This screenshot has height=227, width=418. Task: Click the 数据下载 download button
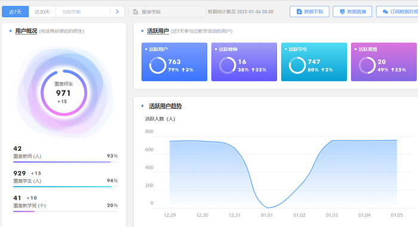coord(309,12)
